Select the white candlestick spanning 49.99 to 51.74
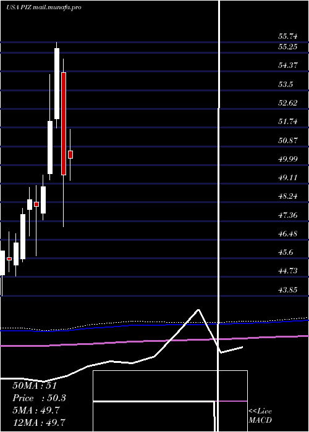Screen dimensions: 309x432 [x=50, y=147]
